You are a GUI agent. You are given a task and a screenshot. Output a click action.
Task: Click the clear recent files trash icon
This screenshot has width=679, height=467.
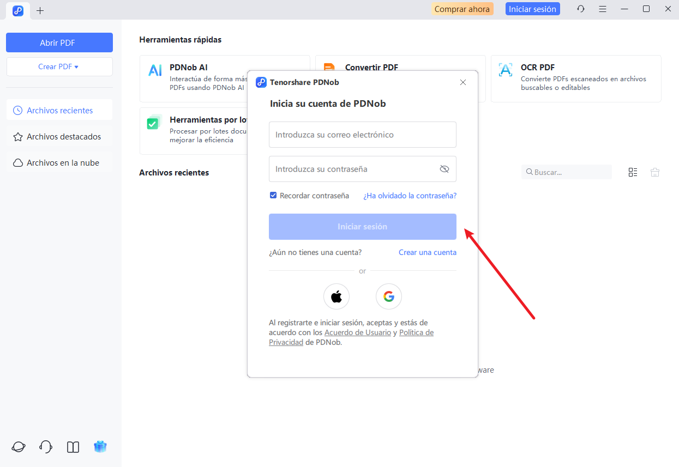click(x=655, y=172)
